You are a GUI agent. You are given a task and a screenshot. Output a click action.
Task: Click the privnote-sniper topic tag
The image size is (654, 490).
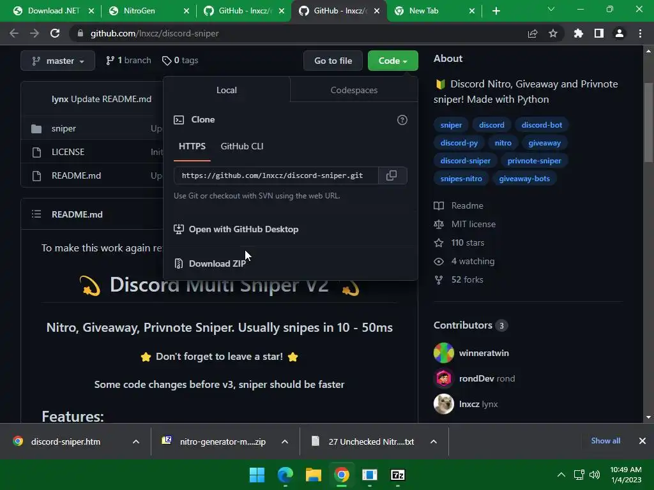click(534, 161)
